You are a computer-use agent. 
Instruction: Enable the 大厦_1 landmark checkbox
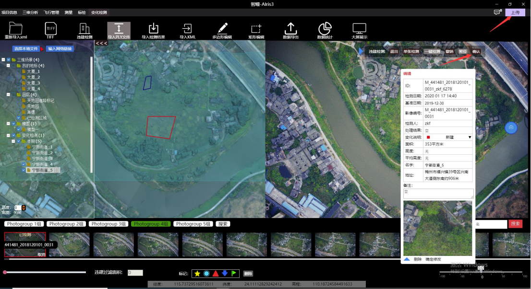click(x=19, y=71)
